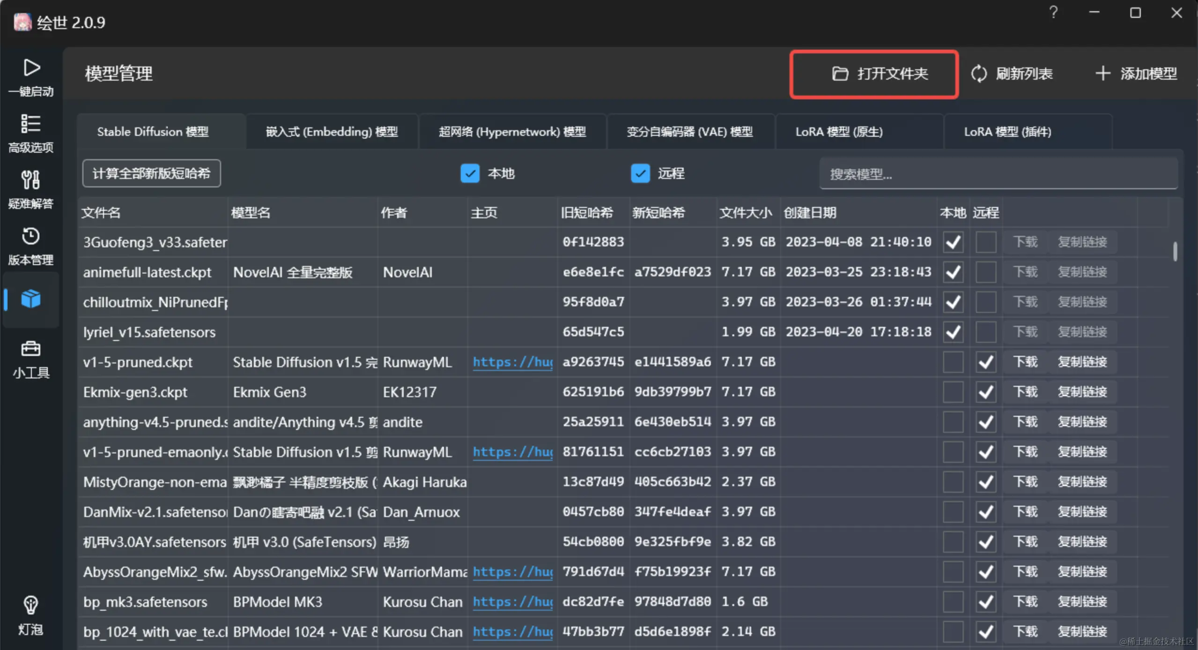Click the help question mark icon

tap(1053, 13)
